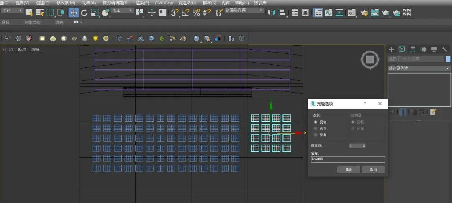452x203 pixels.
Task: Activate the Select and Scale tool
Action: pyautogui.click(x=95, y=13)
